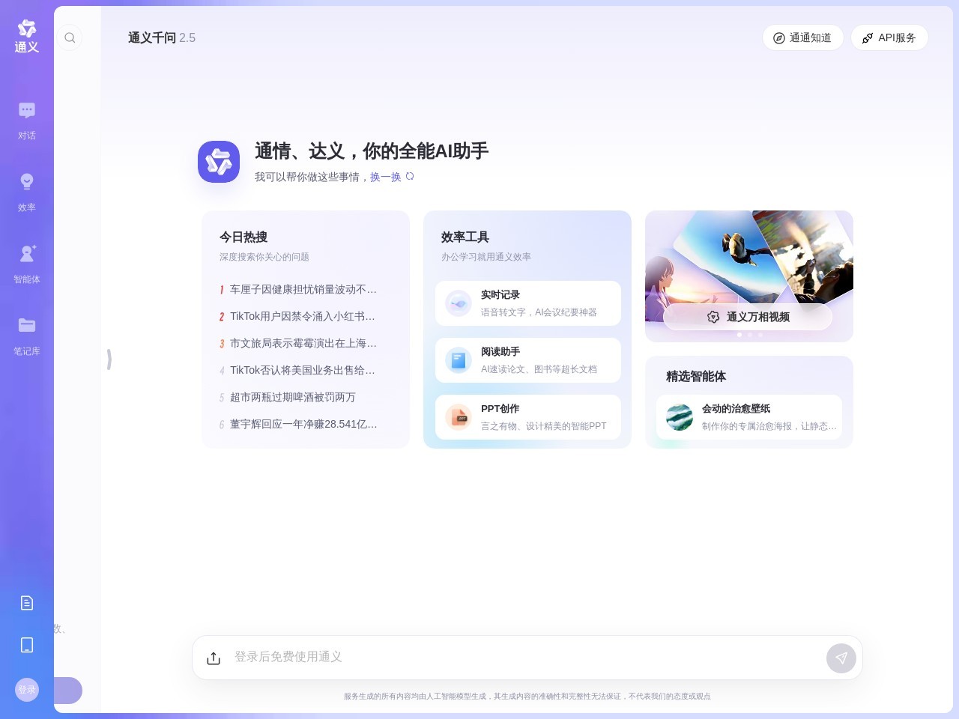Open the 会动的治愈壁纸 agent card
This screenshot has height=719, width=959.
click(749, 417)
